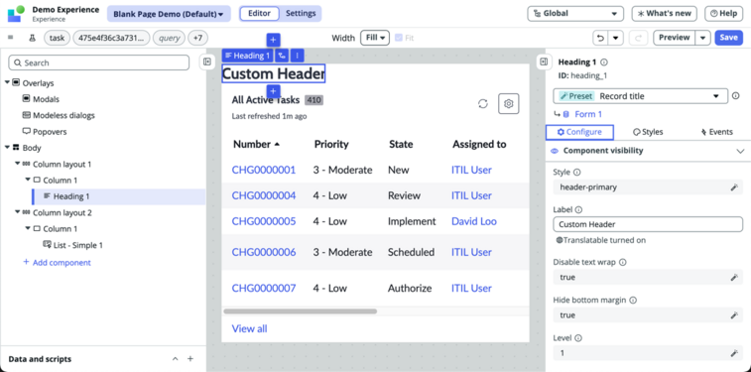
Task: Click Add component link in tree
Action: (57, 262)
